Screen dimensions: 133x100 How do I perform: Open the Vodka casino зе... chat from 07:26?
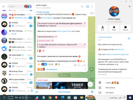point(17,49)
